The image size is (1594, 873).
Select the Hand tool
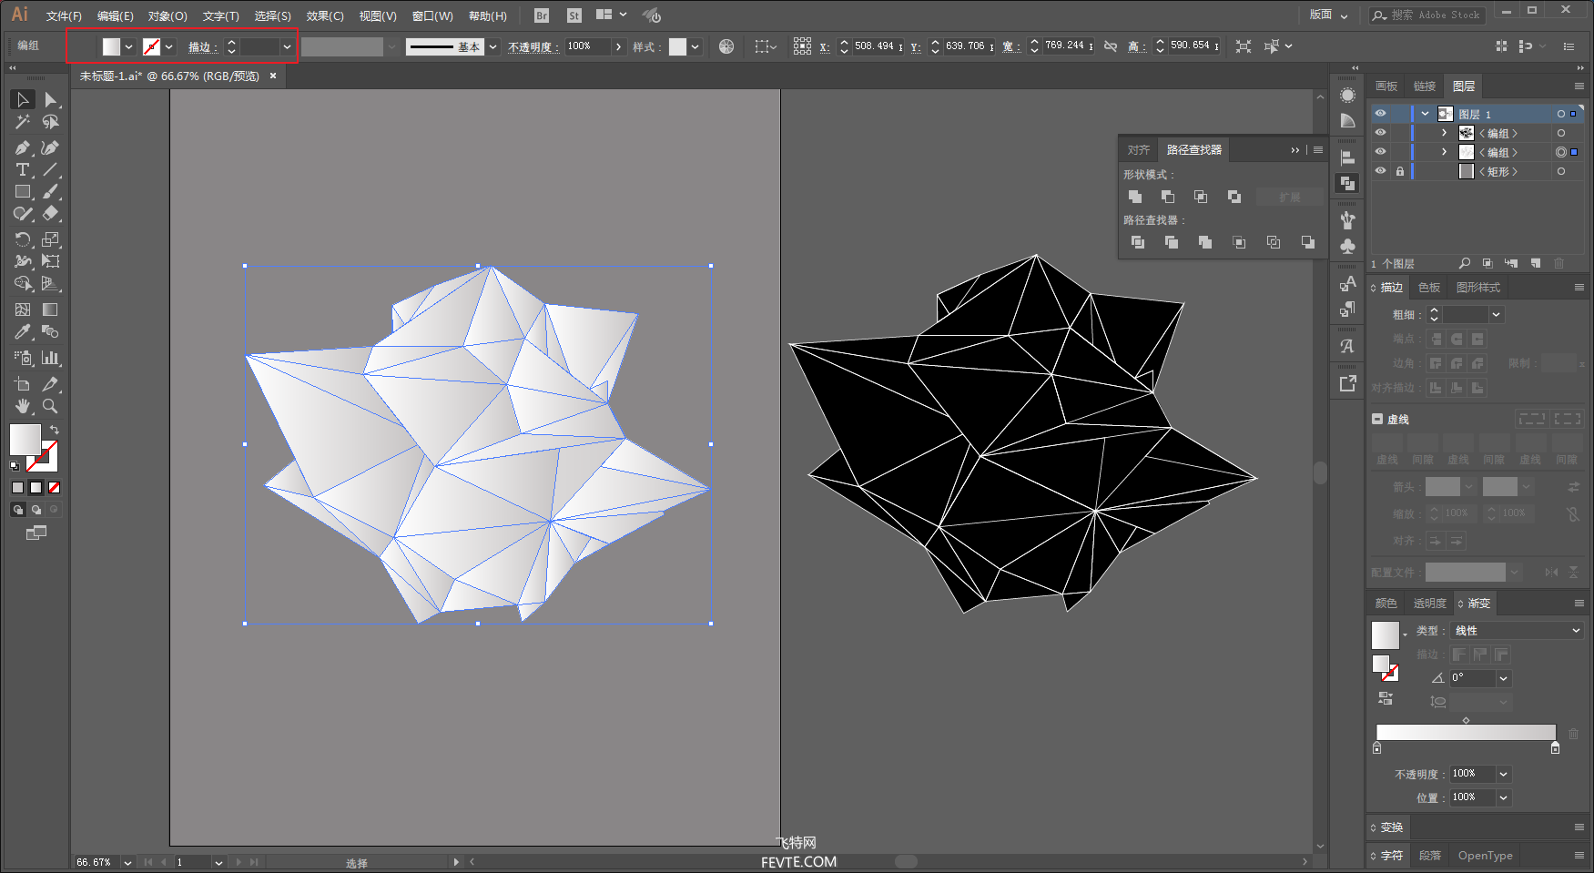[x=23, y=406]
